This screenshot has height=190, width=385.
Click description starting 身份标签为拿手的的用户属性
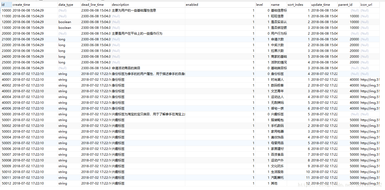148,74
